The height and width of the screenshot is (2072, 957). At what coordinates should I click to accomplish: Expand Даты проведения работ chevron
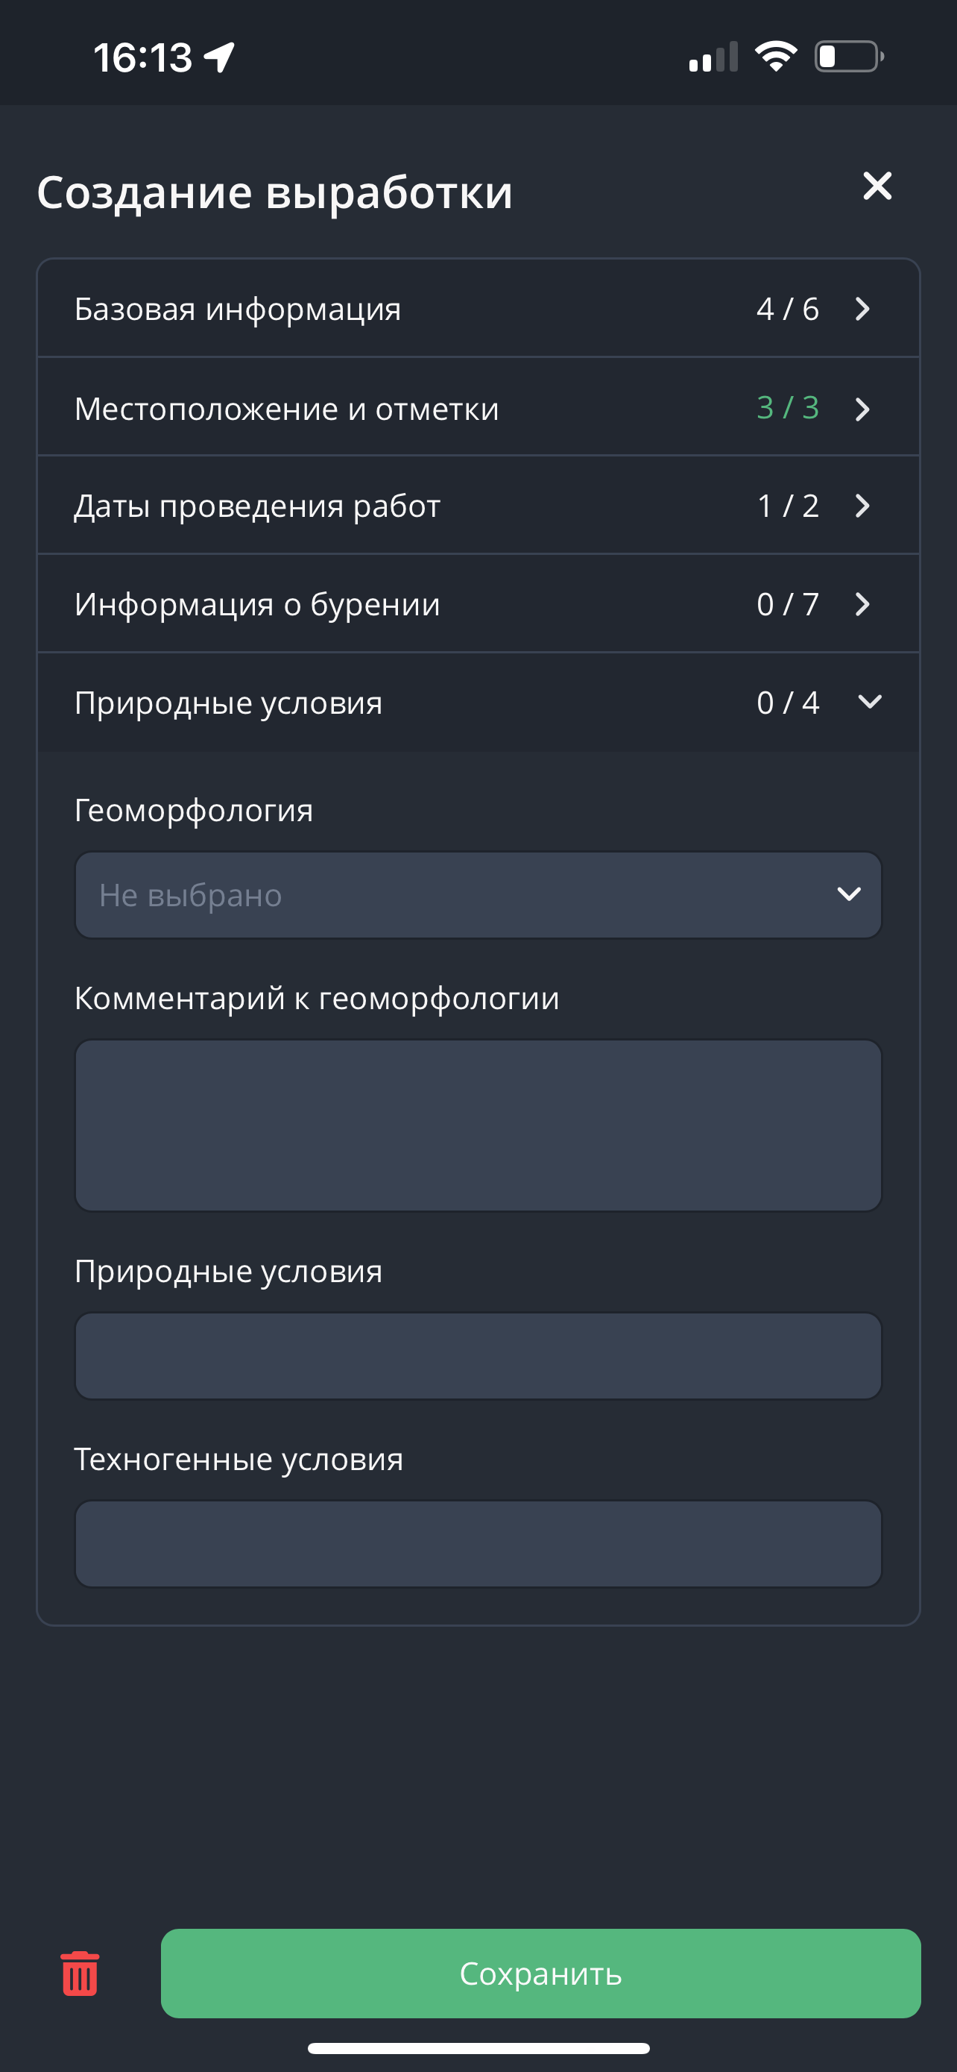862,506
